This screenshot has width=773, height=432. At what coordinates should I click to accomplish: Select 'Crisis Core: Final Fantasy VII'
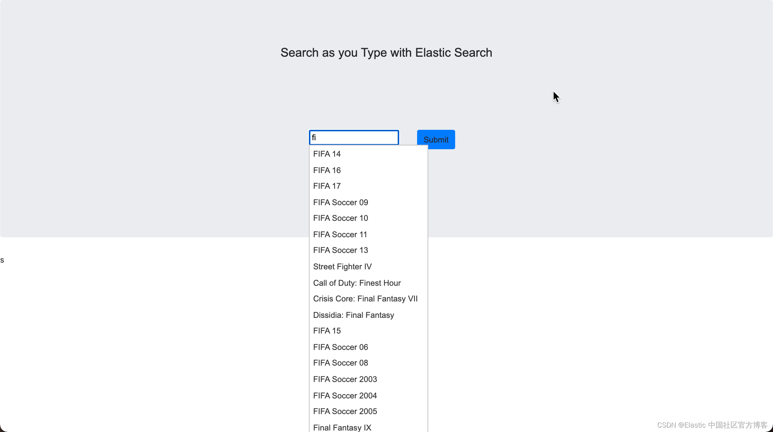pos(365,299)
